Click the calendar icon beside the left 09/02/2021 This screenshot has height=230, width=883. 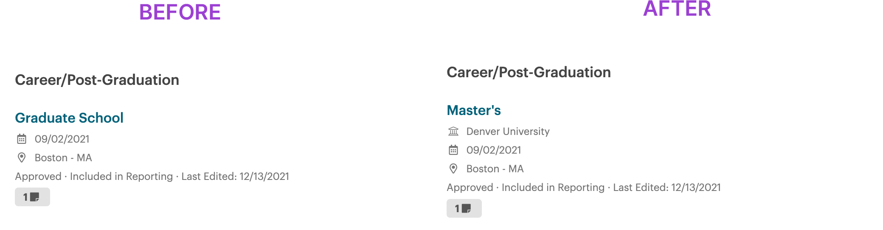point(22,139)
